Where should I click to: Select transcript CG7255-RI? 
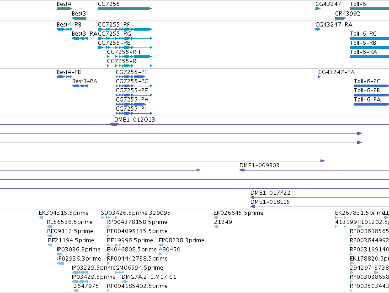[x=129, y=66]
